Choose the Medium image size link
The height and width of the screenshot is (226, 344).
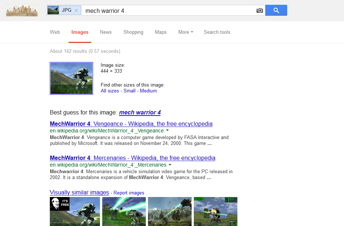tap(148, 91)
